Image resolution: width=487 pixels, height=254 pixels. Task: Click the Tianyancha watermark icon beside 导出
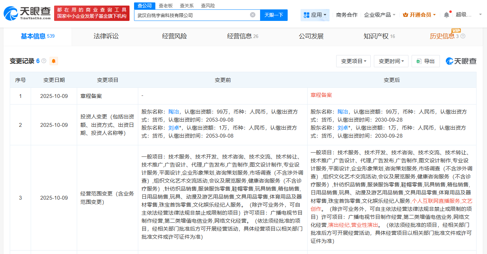pos(451,61)
